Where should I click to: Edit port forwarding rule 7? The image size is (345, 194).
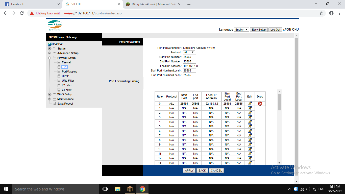pyautogui.click(x=250, y=135)
